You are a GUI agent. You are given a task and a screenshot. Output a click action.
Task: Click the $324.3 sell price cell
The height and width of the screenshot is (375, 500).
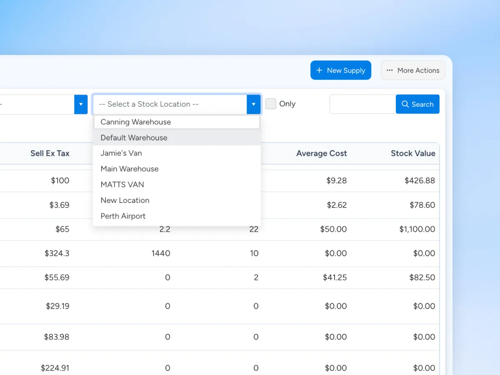[57, 253]
